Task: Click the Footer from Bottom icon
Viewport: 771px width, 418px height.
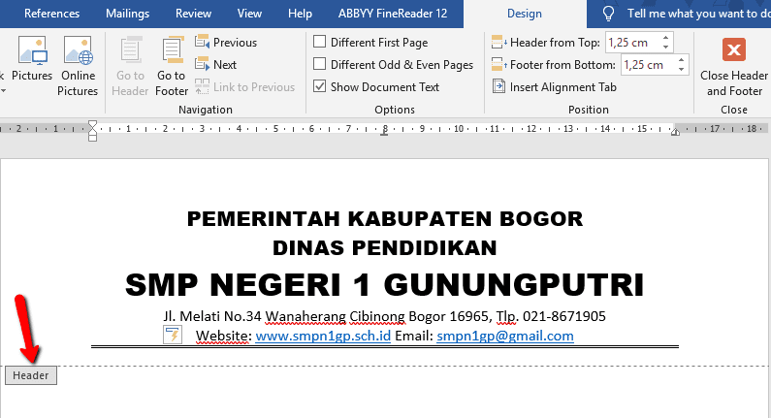Action: click(499, 65)
